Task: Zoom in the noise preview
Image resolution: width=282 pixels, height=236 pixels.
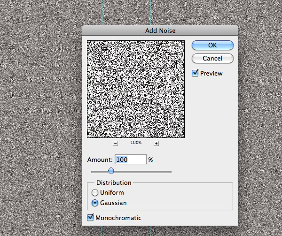Action: click(x=157, y=143)
